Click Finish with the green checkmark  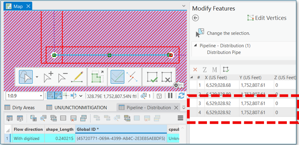152,77
